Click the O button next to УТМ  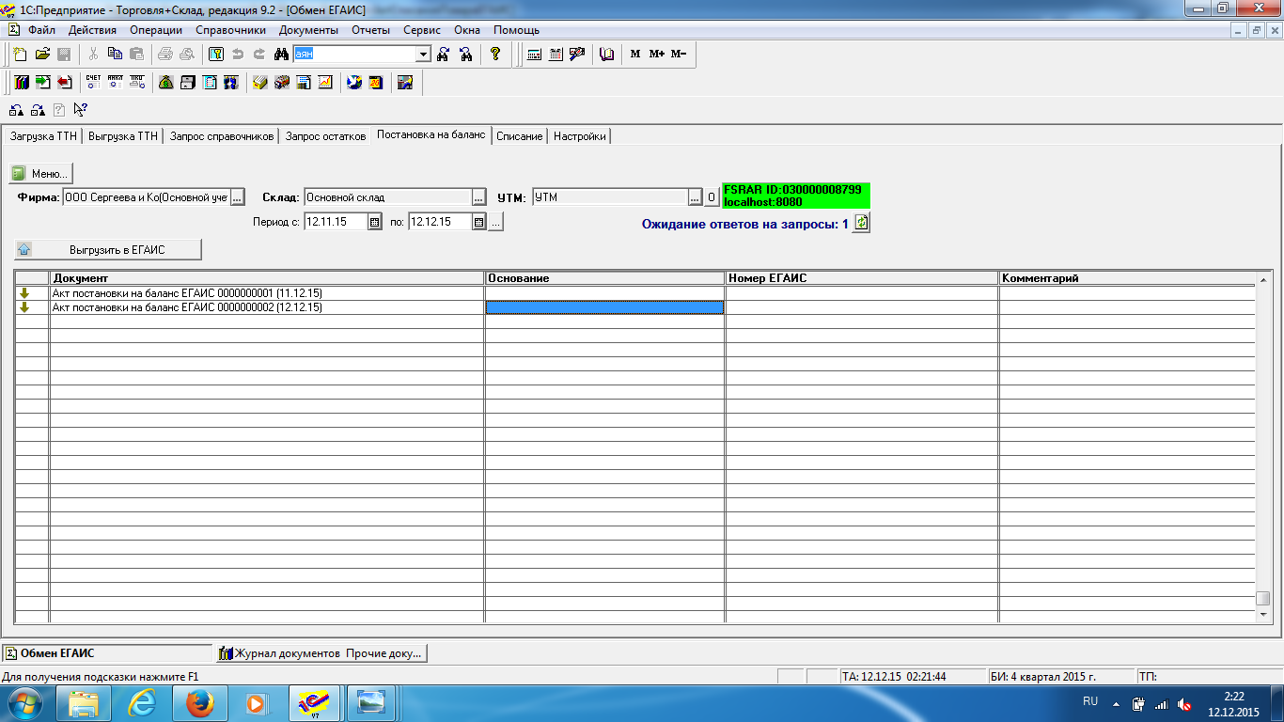click(712, 197)
